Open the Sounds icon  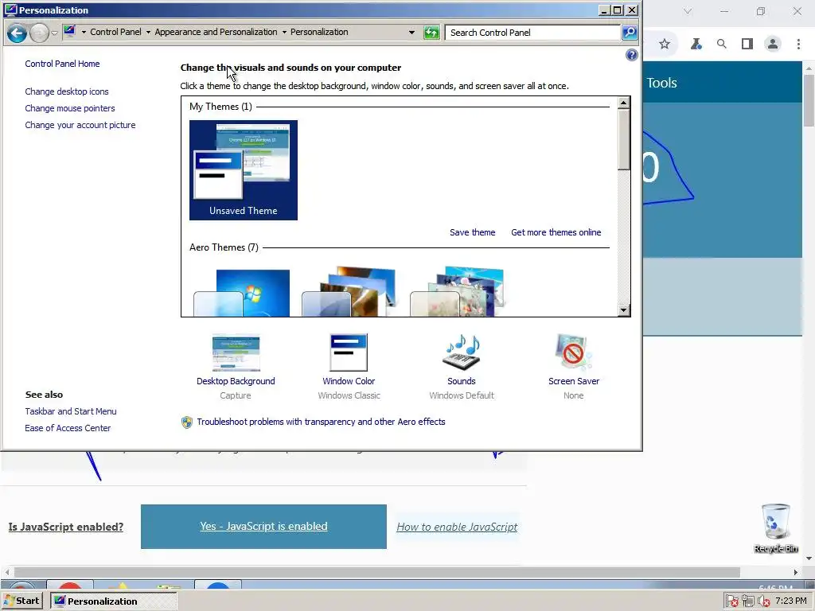(462, 352)
